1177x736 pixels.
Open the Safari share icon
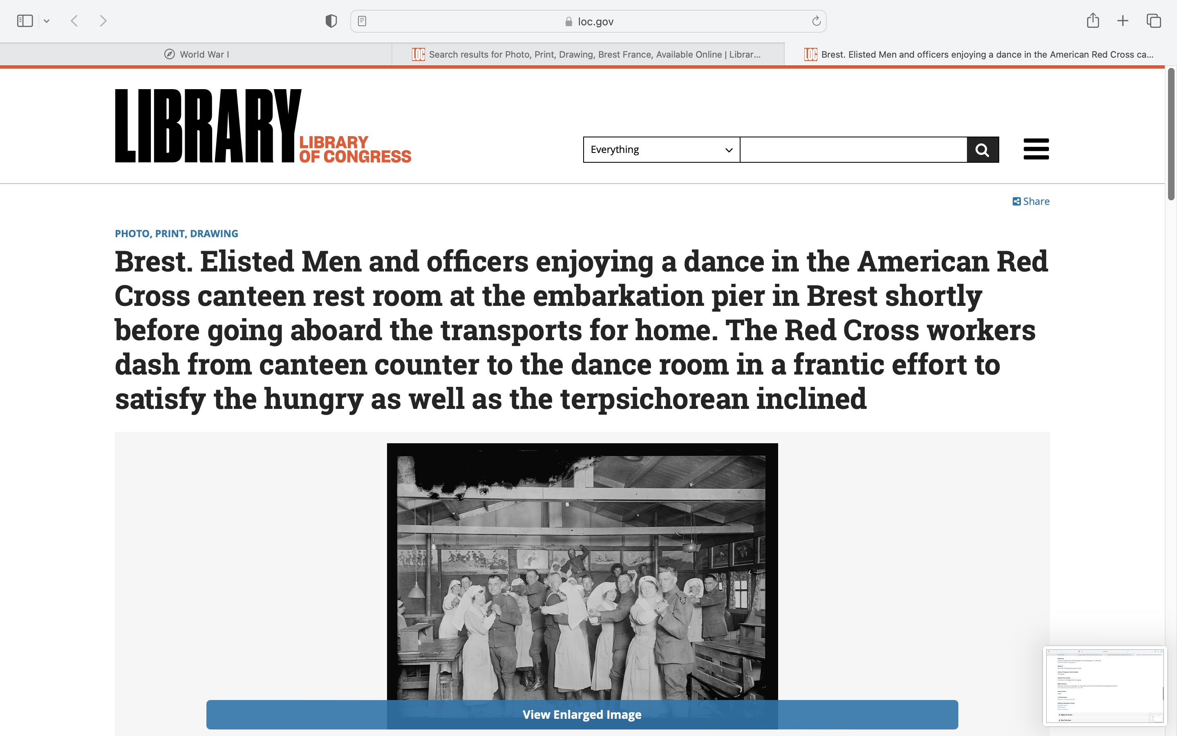coord(1093,20)
